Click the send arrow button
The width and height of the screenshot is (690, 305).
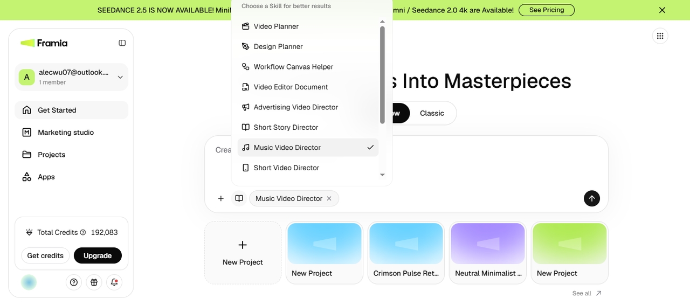[x=591, y=198]
